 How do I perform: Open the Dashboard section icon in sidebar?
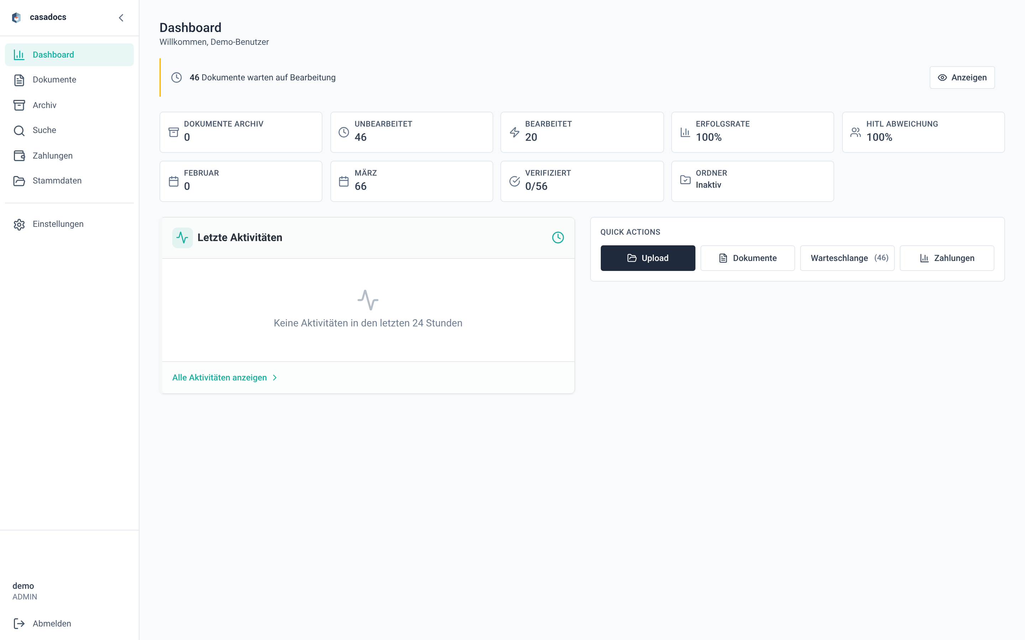point(19,54)
